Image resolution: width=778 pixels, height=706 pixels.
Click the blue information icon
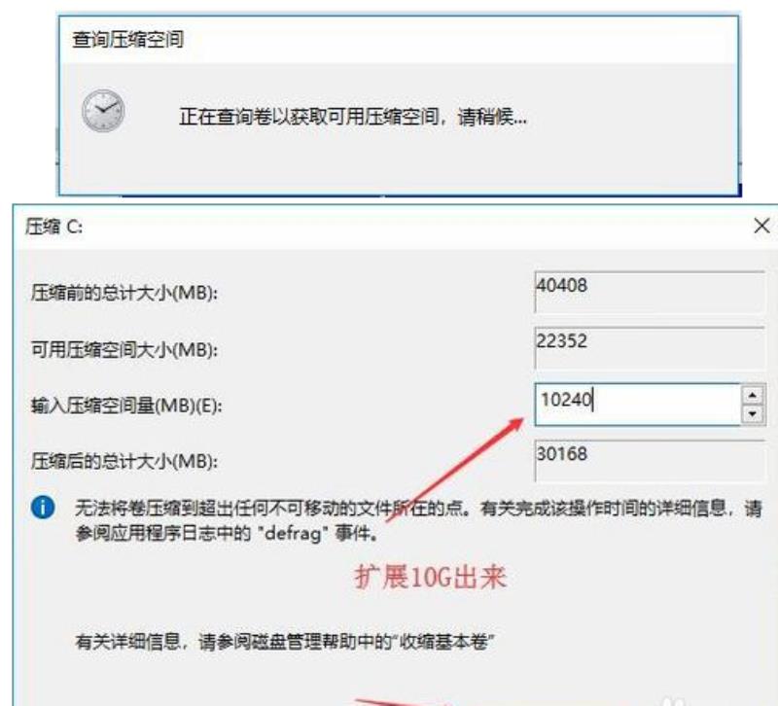tap(43, 508)
